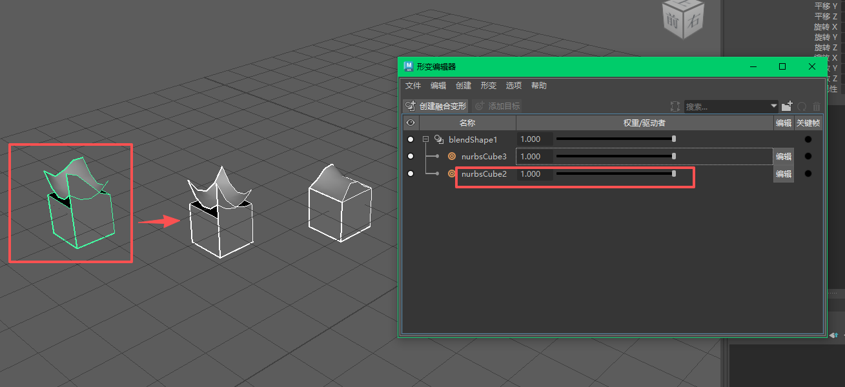Click the 权重/驱动者 column header
Viewport: 845px width, 387px height.
[x=644, y=123]
